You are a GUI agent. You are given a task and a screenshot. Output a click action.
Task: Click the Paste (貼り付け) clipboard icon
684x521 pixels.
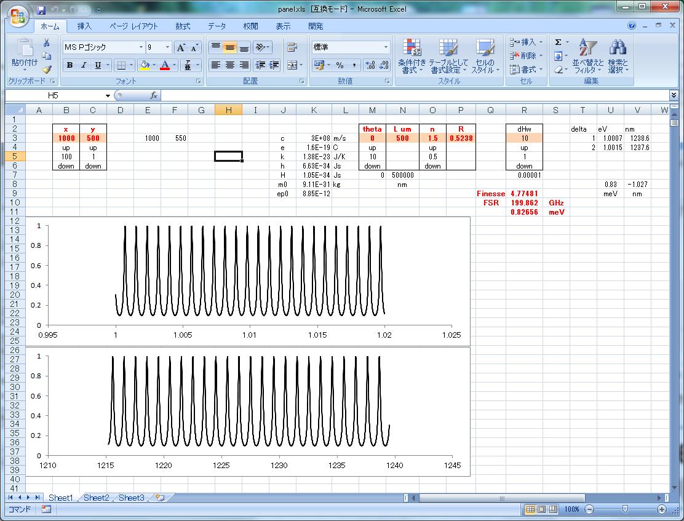click(x=25, y=49)
